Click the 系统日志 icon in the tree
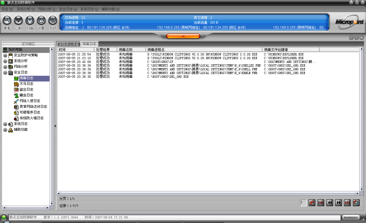 point(11,124)
